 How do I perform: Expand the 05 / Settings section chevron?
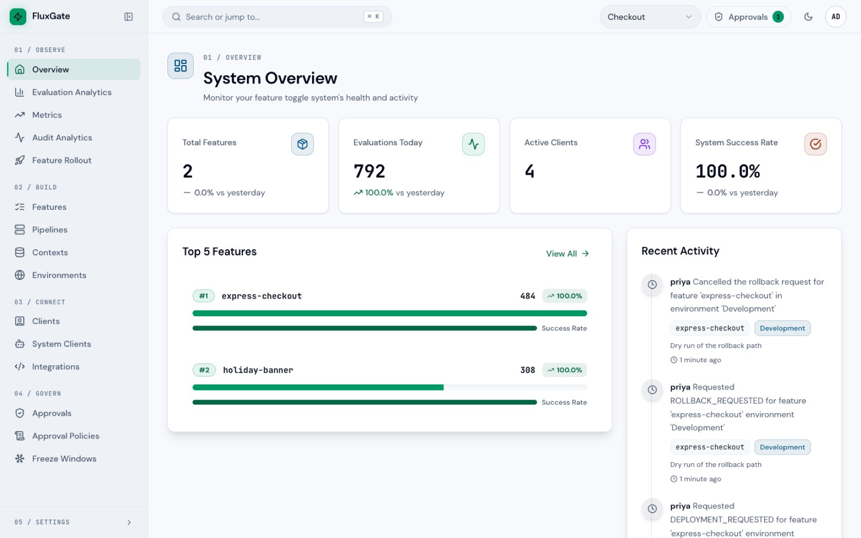click(x=129, y=522)
